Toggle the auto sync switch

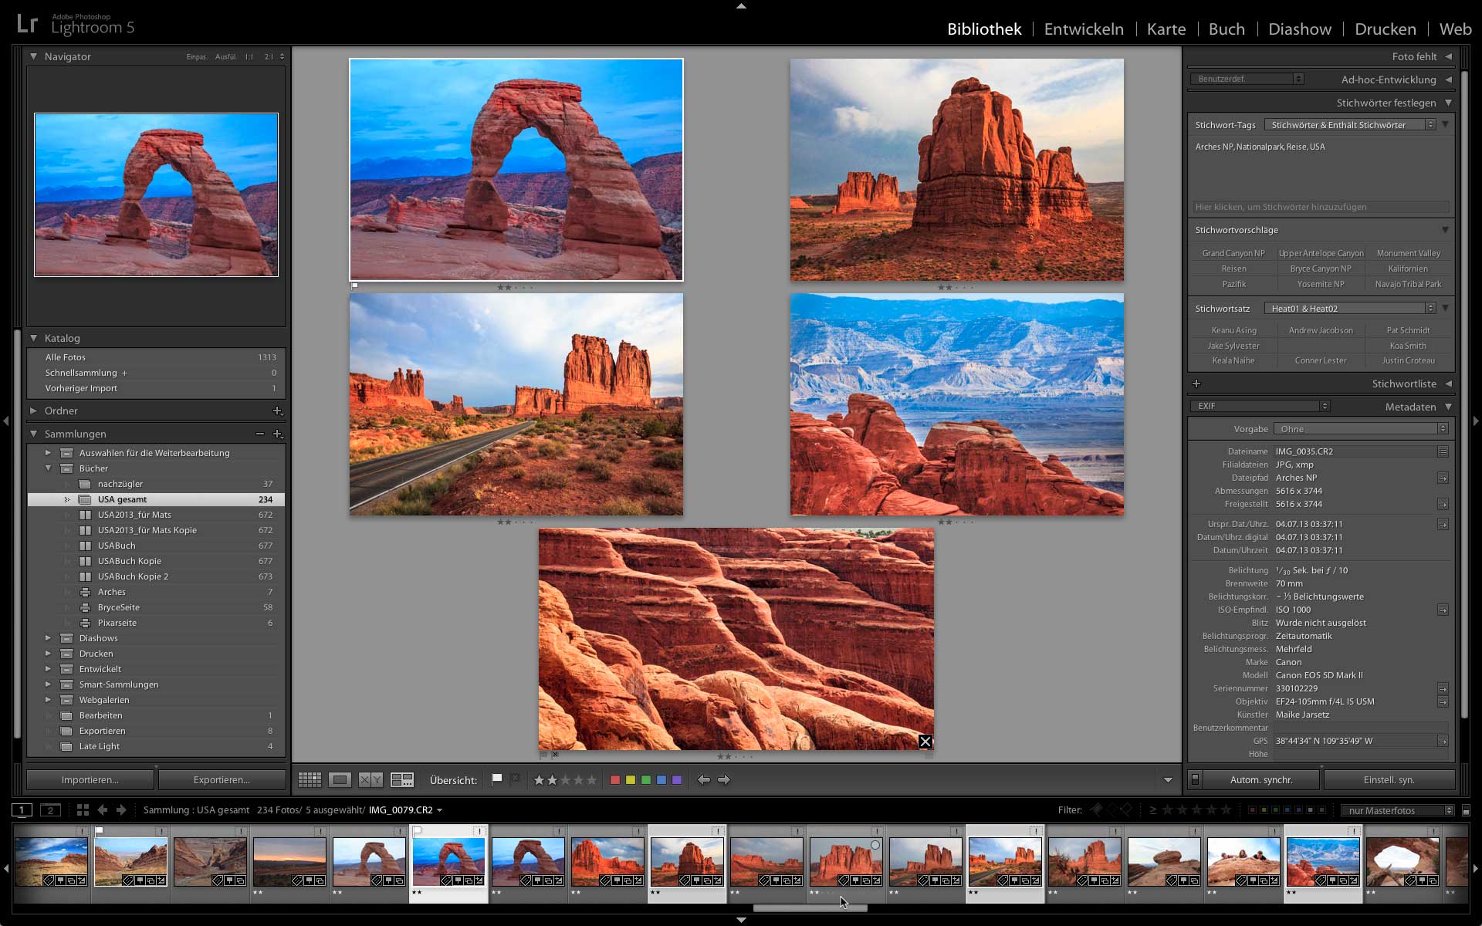(x=1195, y=779)
